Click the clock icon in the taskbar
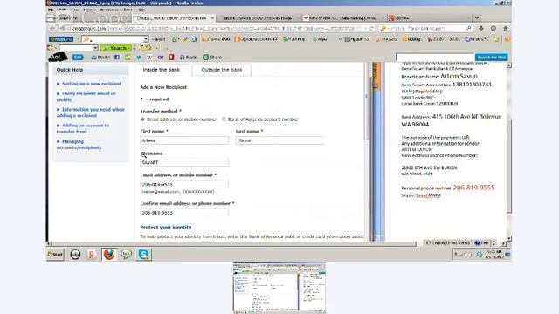Image resolution: width=559 pixels, height=314 pixels. coord(75,254)
